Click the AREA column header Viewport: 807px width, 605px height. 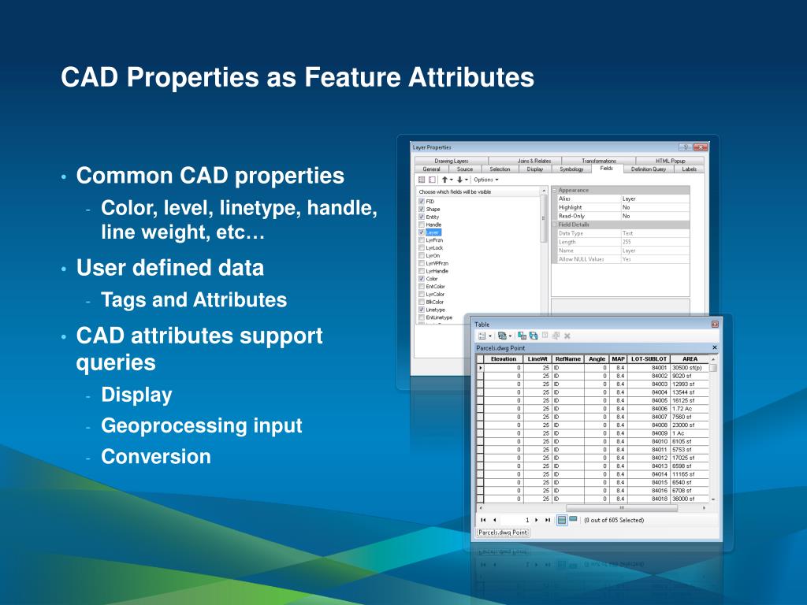[x=690, y=359]
